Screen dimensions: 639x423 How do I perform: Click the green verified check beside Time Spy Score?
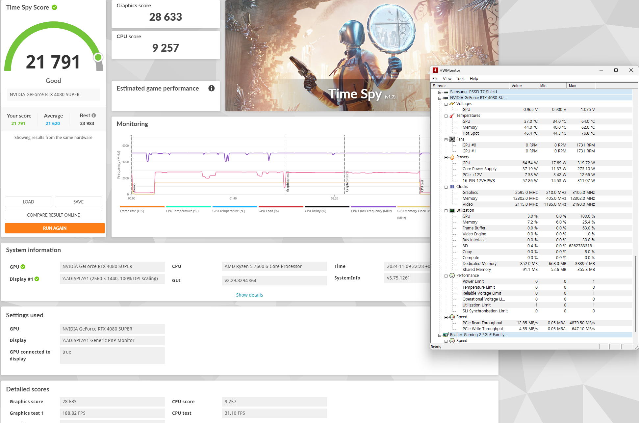(55, 7)
